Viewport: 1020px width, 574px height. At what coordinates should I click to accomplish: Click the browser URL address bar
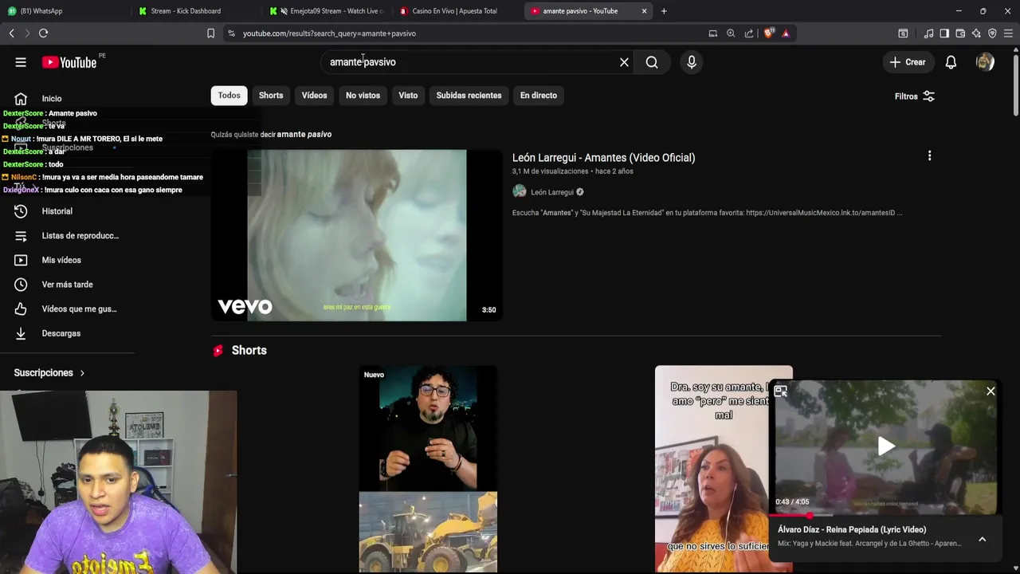470,33
